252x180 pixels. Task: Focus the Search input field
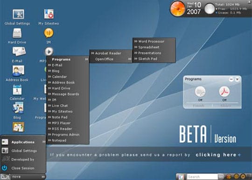(x=202, y=177)
